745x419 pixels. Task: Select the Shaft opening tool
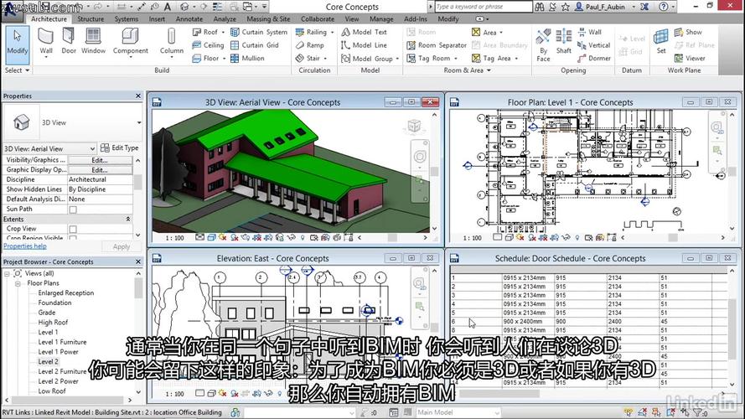pyautogui.click(x=563, y=42)
